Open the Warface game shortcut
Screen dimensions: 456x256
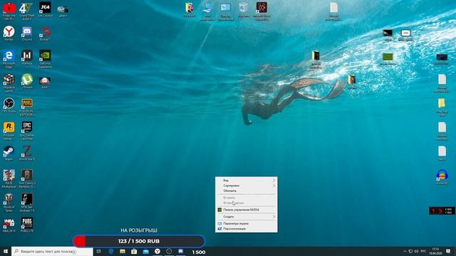click(27, 57)
